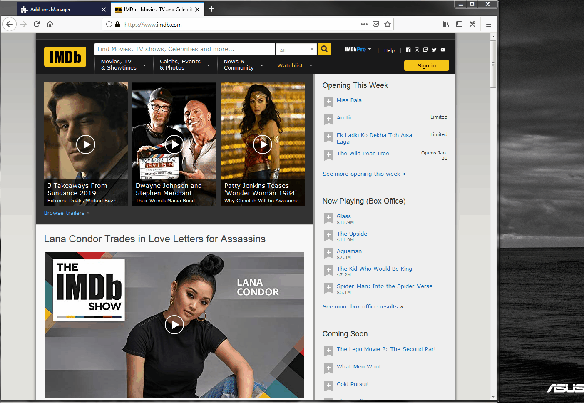Click the browser address bar URL
The width and height of the screenshot is (584, 403).
tap(153, 25)
